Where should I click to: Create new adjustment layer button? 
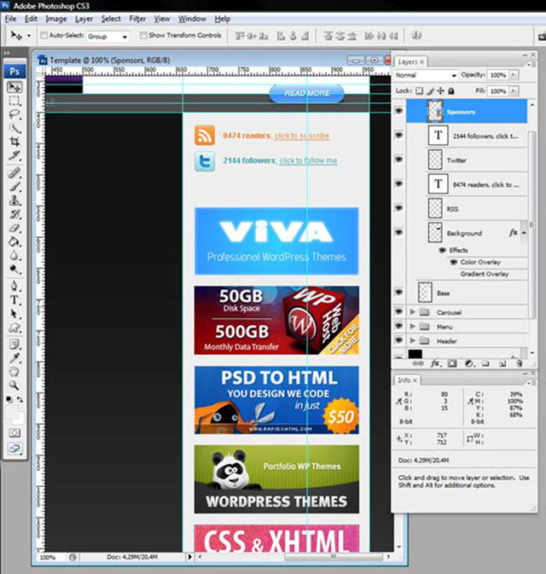[469, 363]
